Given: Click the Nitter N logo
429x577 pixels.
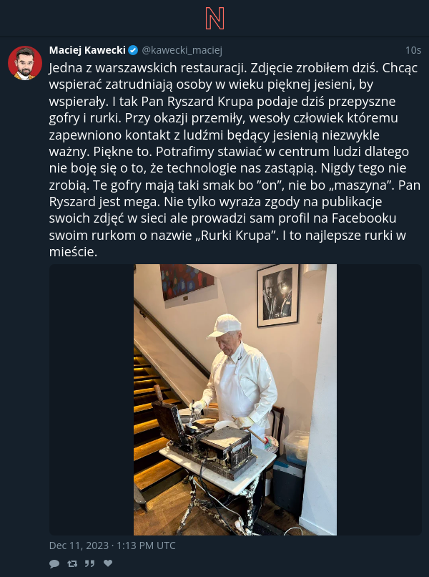Looking at the screenshot, I should [x=214, y=18].
